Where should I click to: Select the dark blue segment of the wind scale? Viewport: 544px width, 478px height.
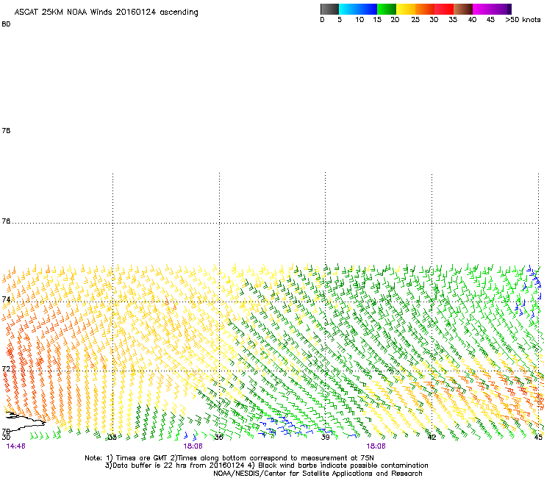pos(368,9)
